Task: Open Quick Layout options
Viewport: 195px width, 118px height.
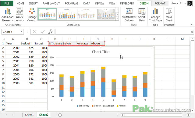Action: (x=19, y=15)
